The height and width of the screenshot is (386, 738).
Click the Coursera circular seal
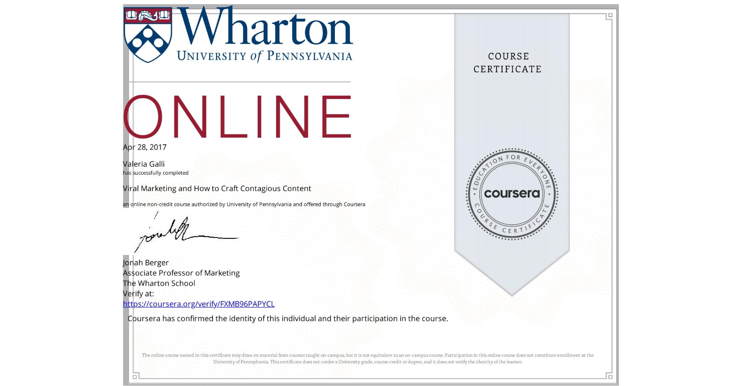click(x=512, y=194)
